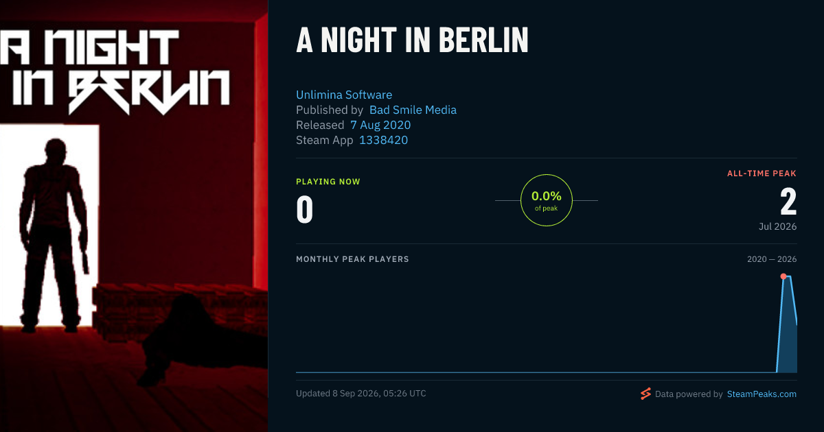Click the game cover art thumbnail

click(x=134, y=216)
